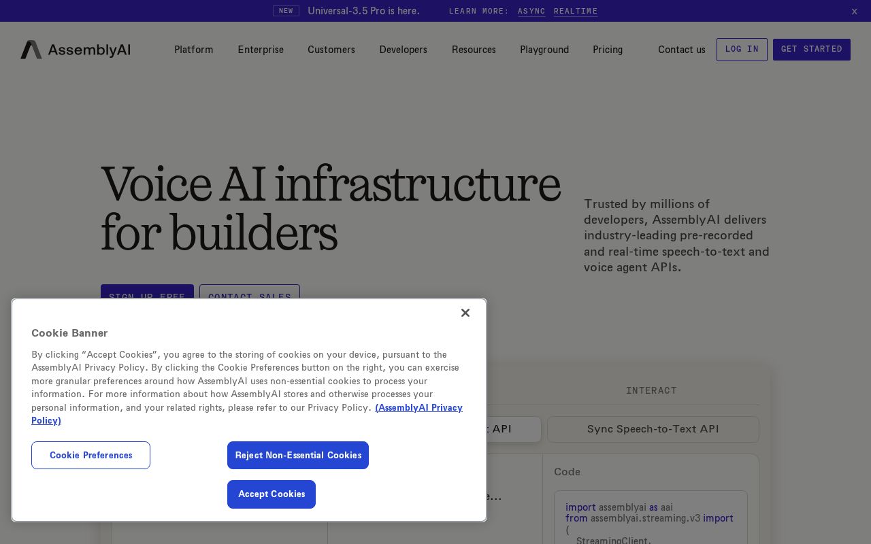Close the cookie banner dialog
Screen dimensions: 871x544
pos(465,313)
